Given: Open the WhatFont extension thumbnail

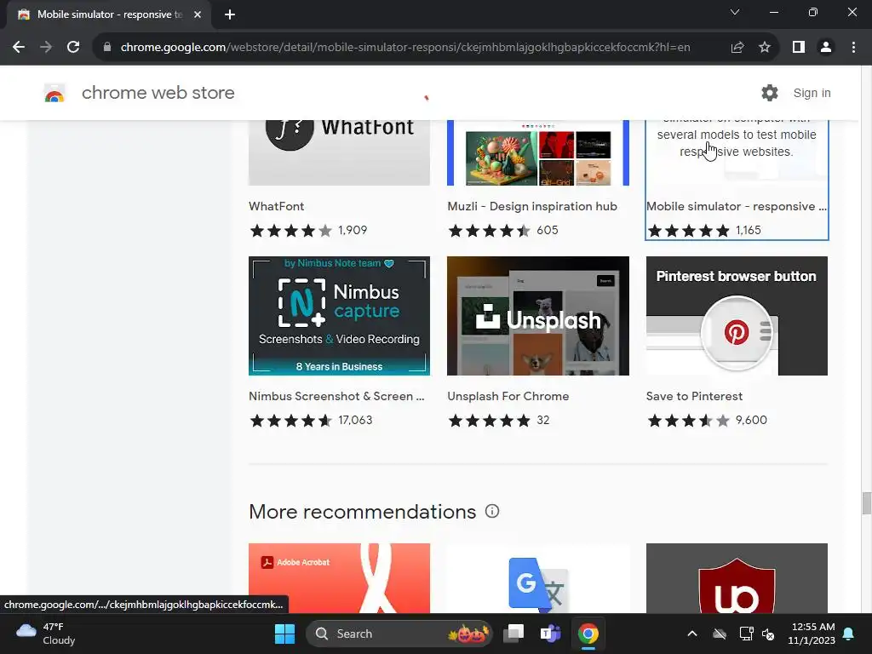Looking at the screenshot, I should 339,152.
